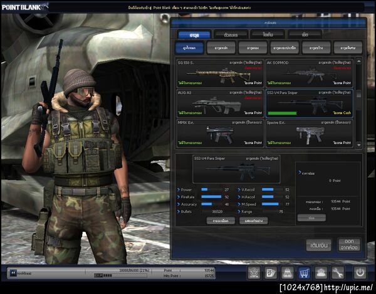Click the weapon list scroll up arrow
This screenshot has height=294, width=376.
pyautogui.click(x=358, y=61)
